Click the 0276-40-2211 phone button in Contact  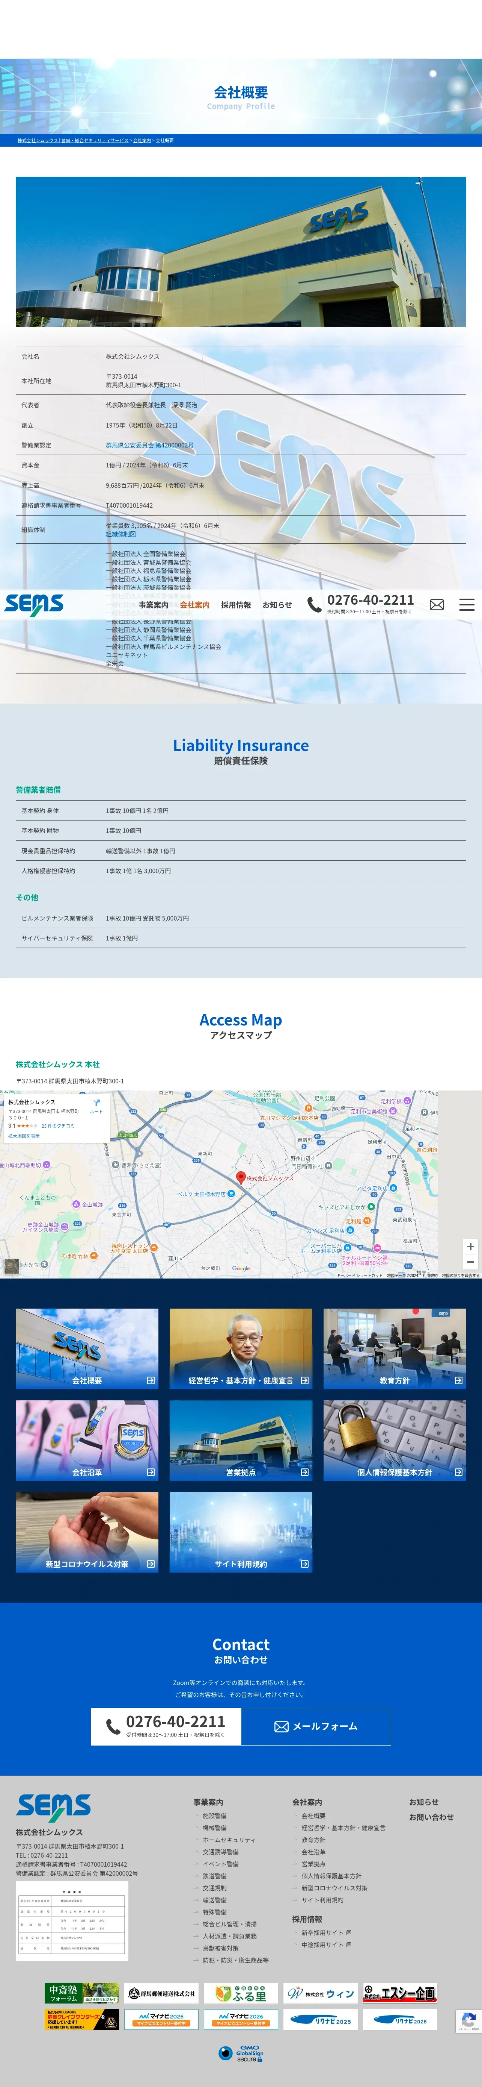pos(166,1726)
